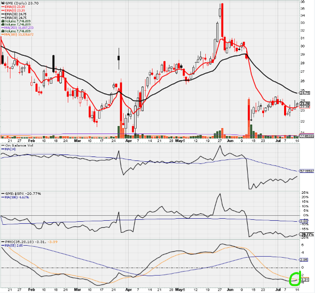Click the -20.77% relative strength tag

point(307,234)
